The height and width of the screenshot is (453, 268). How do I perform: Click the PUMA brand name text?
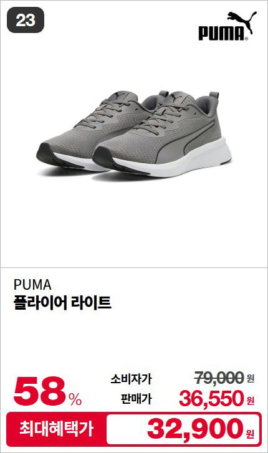32,285
